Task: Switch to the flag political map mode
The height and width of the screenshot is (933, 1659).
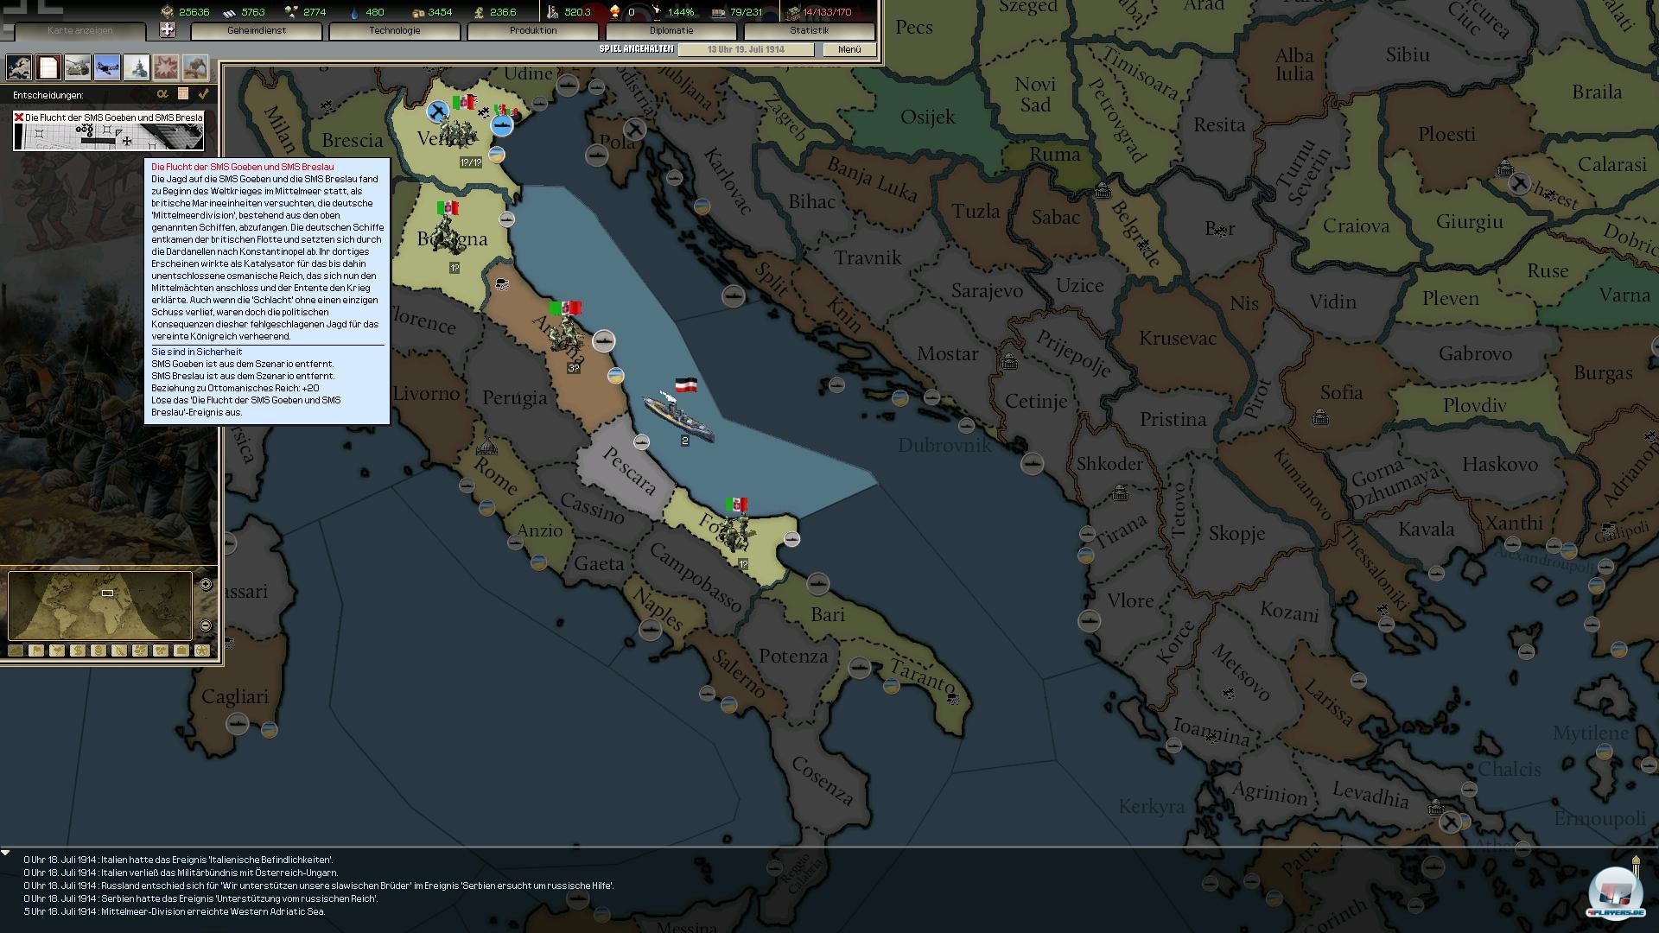Action: (36, 651)
